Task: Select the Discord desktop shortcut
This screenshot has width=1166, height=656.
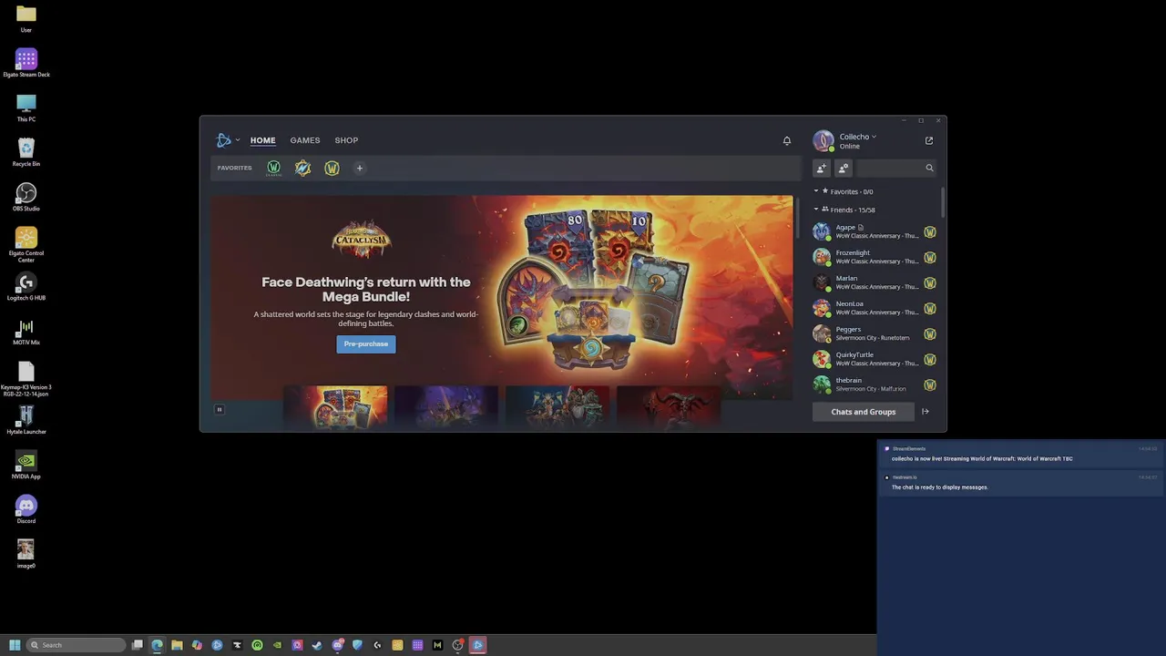Action: click(x=26, y=509)
